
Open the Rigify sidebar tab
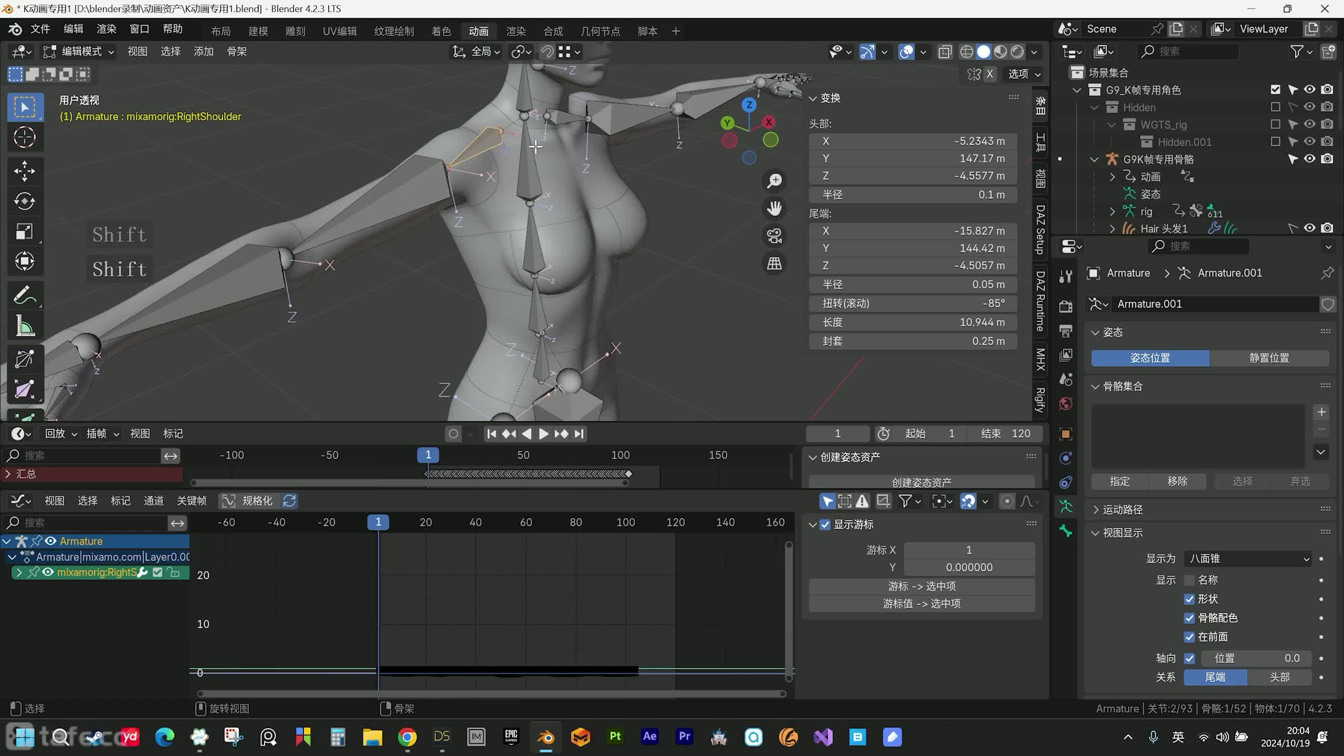(x=1040, y=400)
